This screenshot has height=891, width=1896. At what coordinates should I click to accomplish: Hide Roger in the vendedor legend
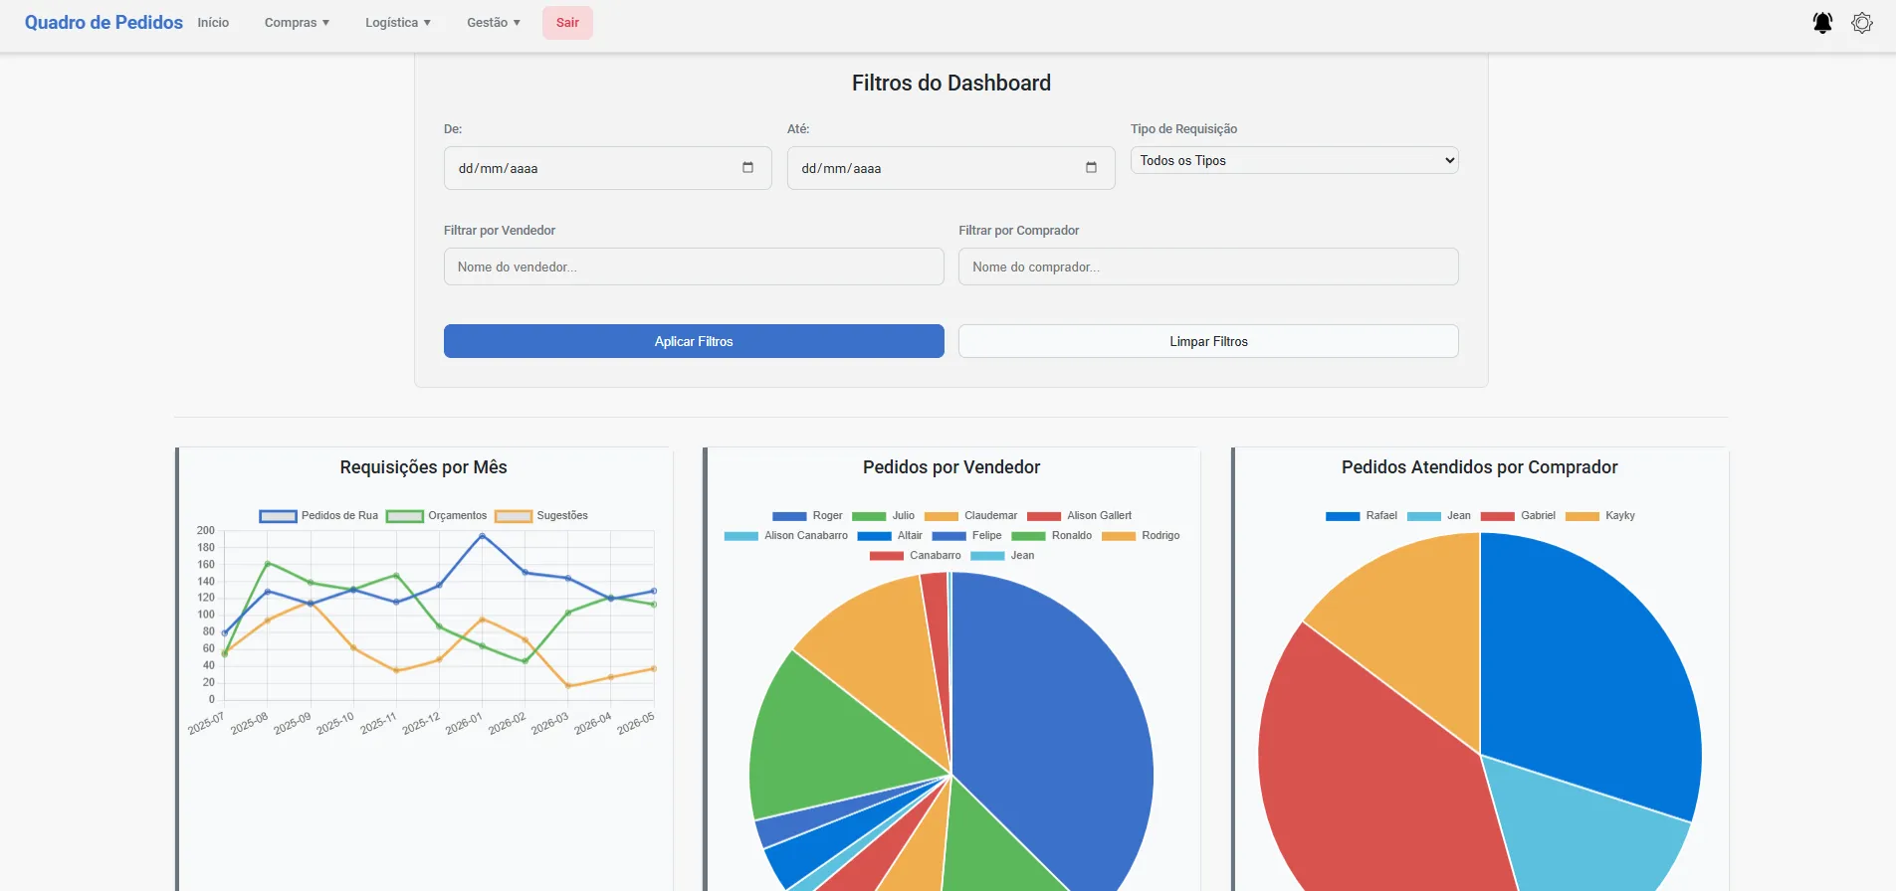[x=807, y=516]
